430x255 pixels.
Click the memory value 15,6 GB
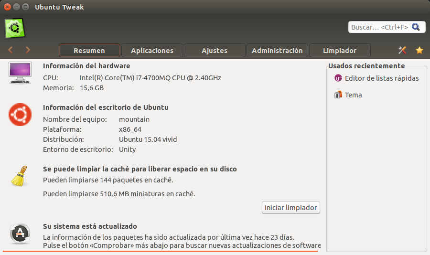[92, 88]
